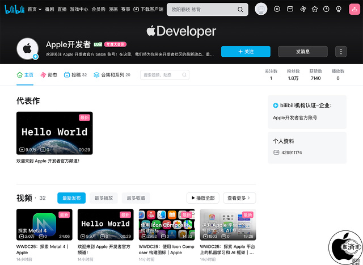Follow the account with 关注 button
The height and width of the screenshot is (265, 363).
pyautogui.click(x=246, y=52)
